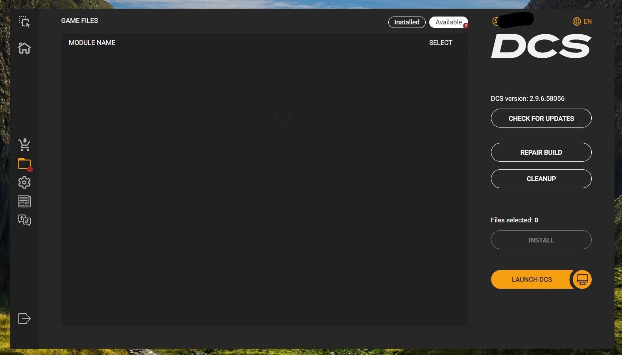The width and height of the screenshot is (622, 355).
Task: Click the logout exit icon
Action: (x=24, y=318)
